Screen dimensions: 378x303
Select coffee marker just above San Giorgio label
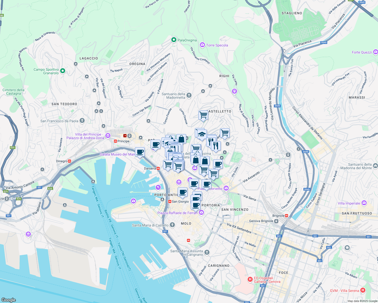click(182, 192)
